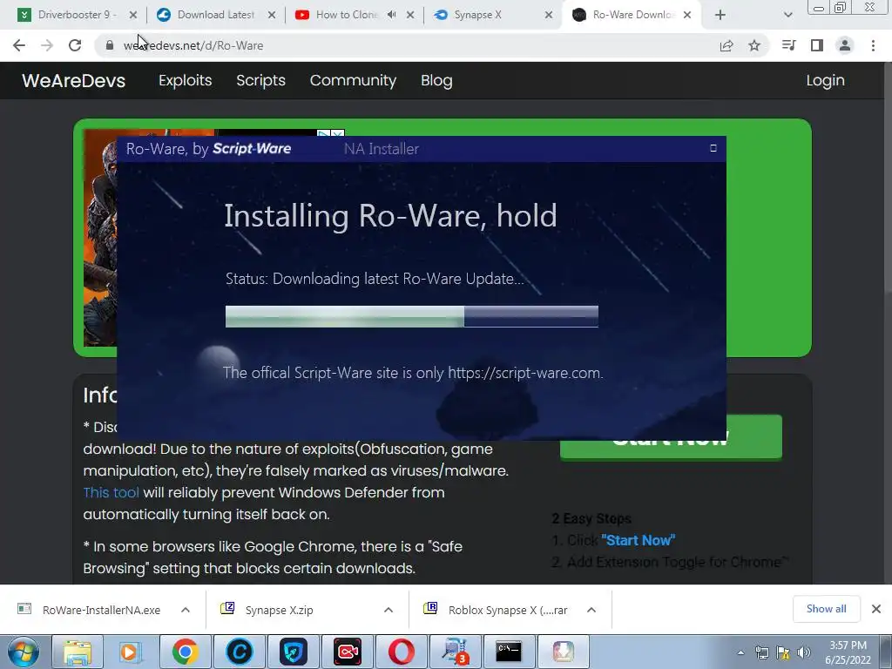Open Chrome's three-dot menu
The width and height of the screenshot is (892, 669).
(x=873, y=45)
